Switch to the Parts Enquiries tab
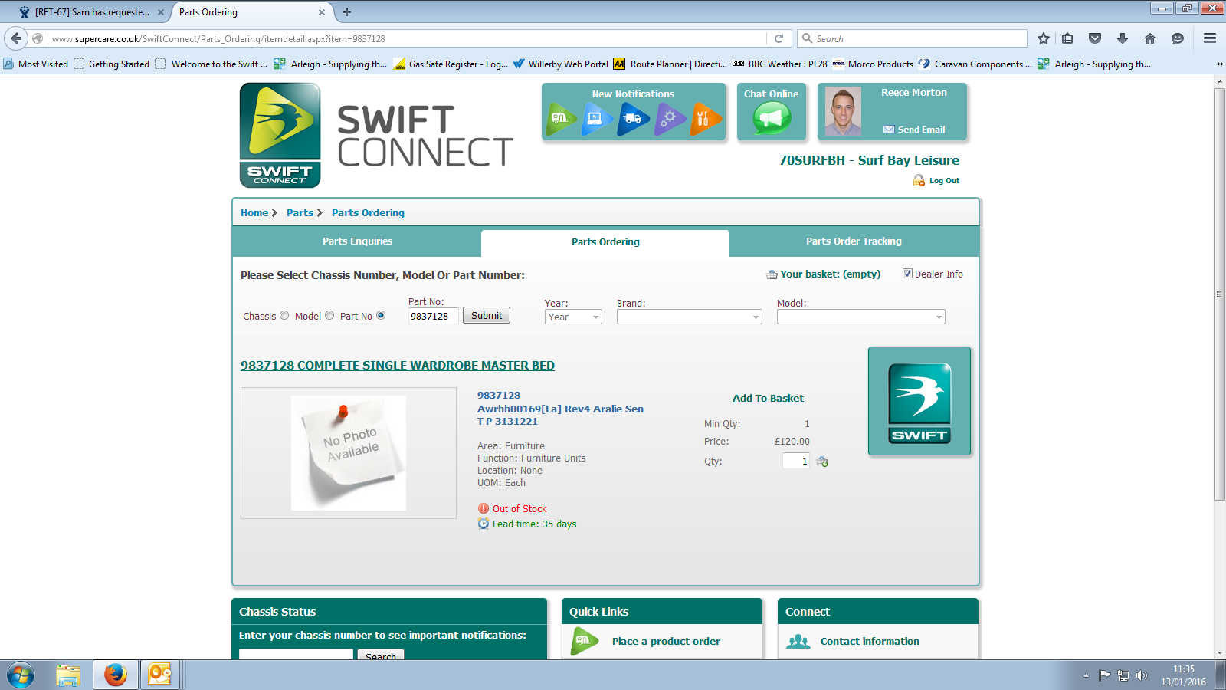The height and width of the screenshot is (690, 1226). click(x=357, y=242)
